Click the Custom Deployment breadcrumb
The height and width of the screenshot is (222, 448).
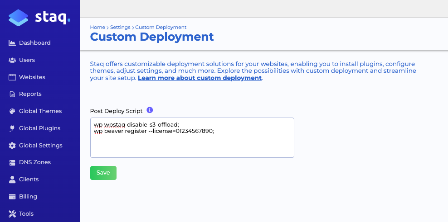click(161, 28)
